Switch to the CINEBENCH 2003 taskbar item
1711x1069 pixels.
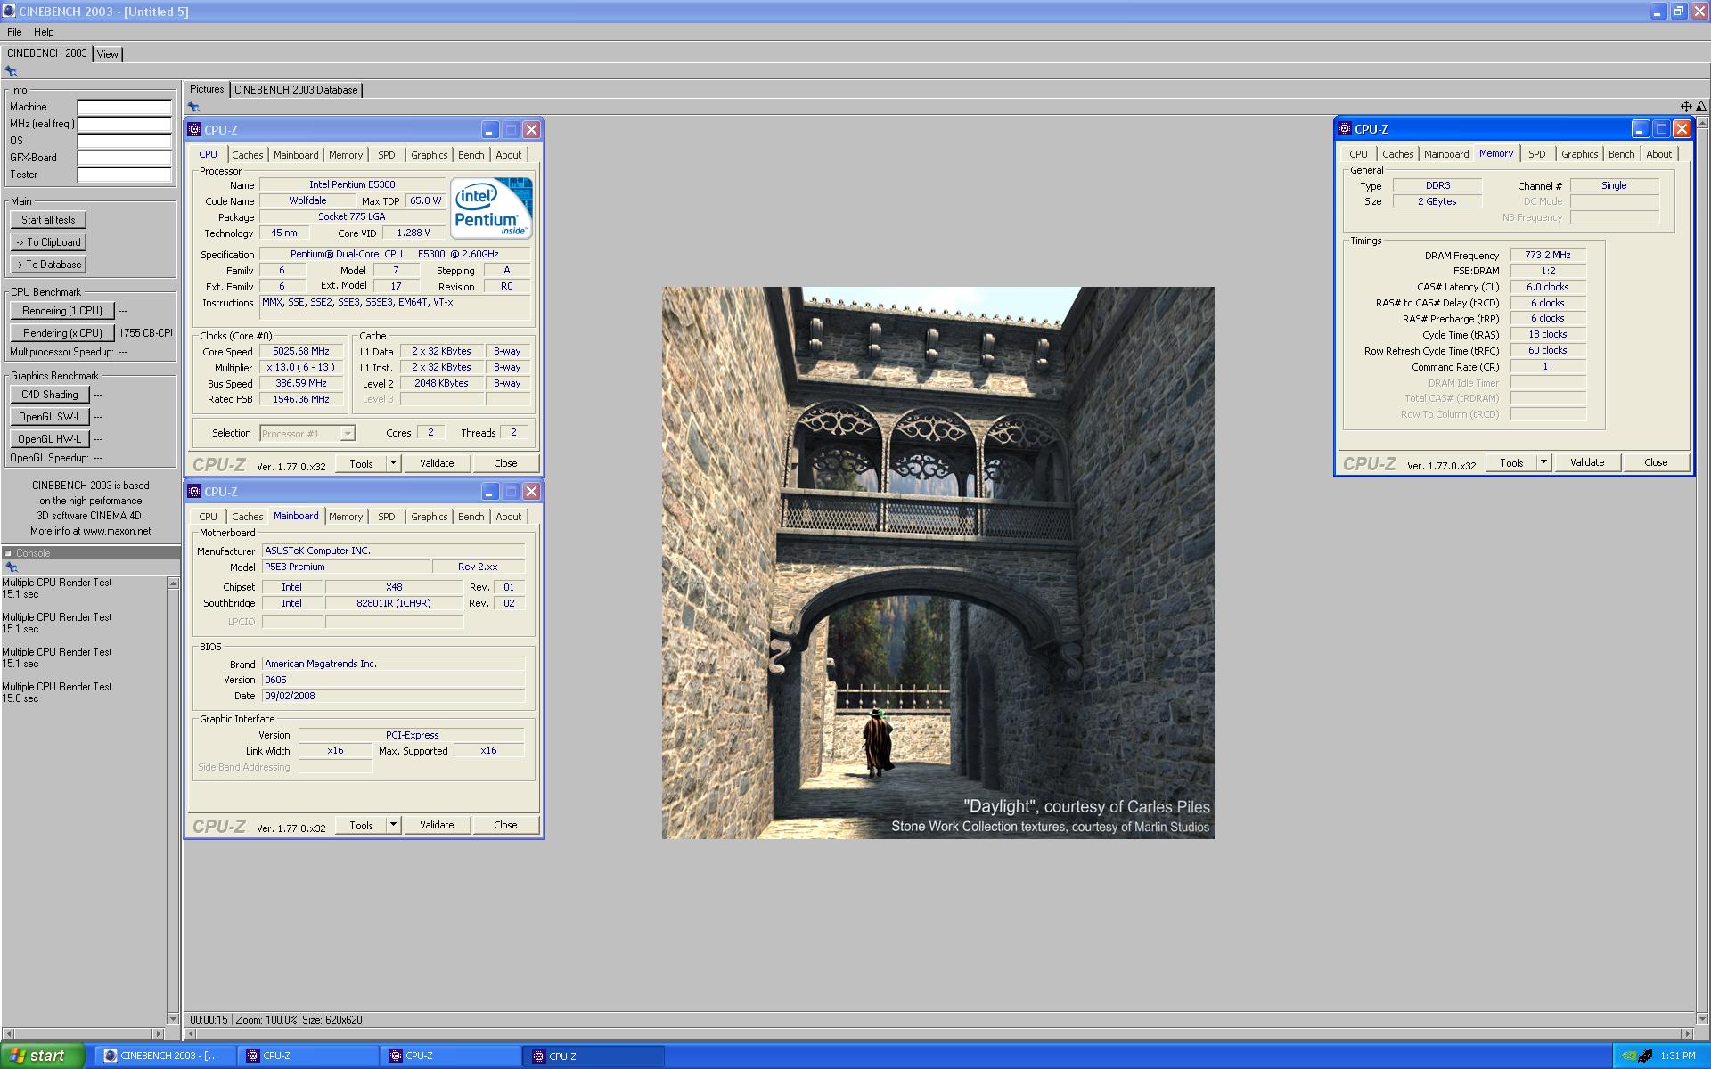[165, 1056]
